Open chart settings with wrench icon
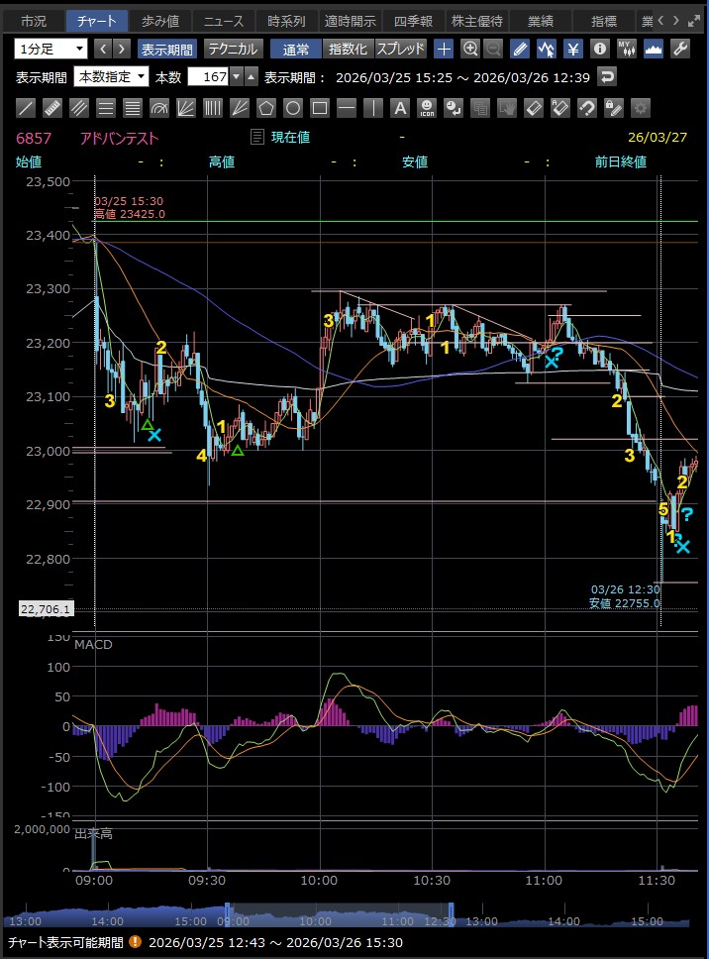This screenshot has height=959, width=709. pyautogui.click(x=680, y=48)
